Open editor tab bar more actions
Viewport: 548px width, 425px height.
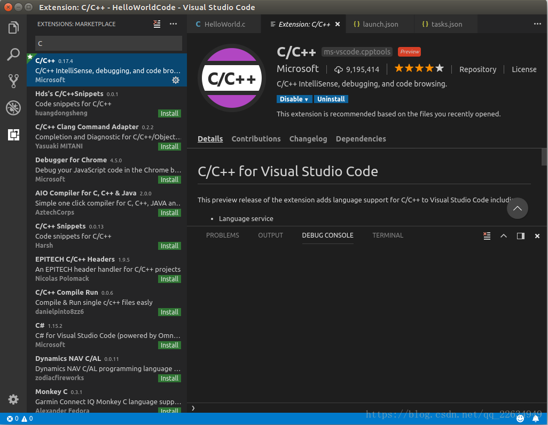tap(537, 24)
